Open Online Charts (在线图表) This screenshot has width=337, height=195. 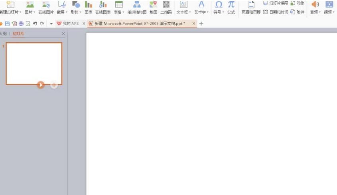pos(103,4)
